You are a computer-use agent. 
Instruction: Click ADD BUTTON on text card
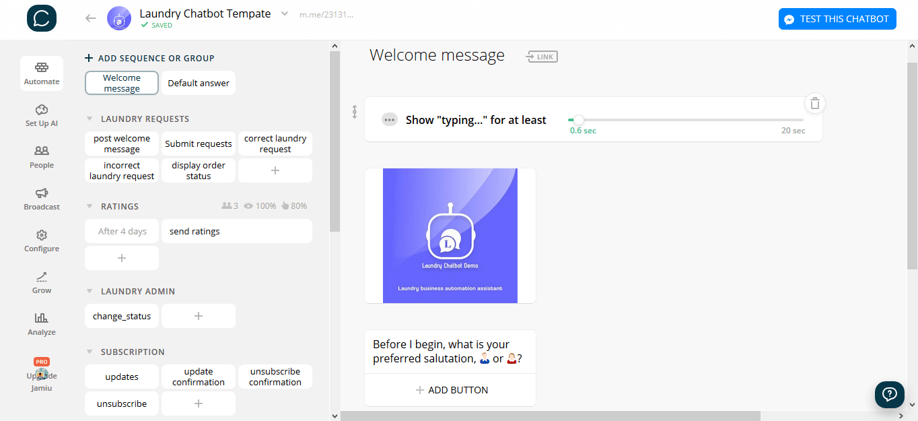click(450, 390)
